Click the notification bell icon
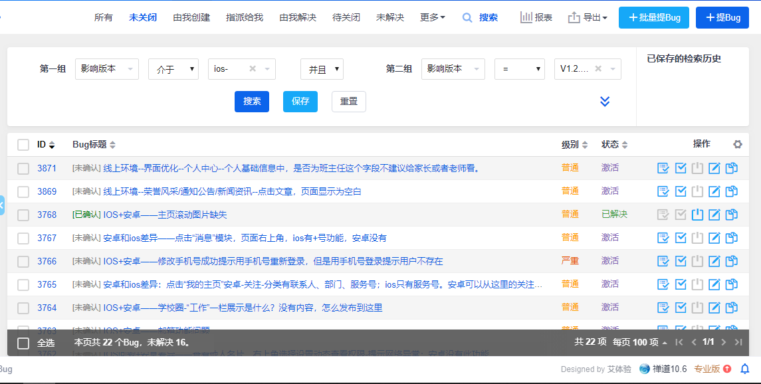This screenshot has height=384, width=761. tap(745, 369)
